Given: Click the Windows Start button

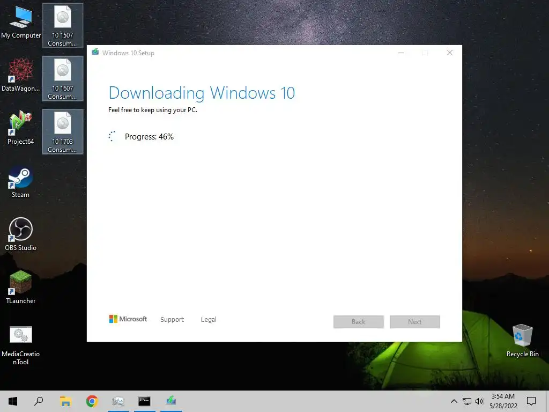Looking at the screenshot, I should tap(13, 401).
